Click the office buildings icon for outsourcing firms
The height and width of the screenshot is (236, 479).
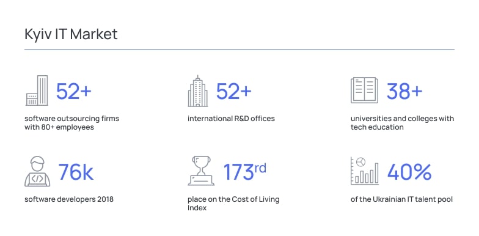[x=37, y=90]
